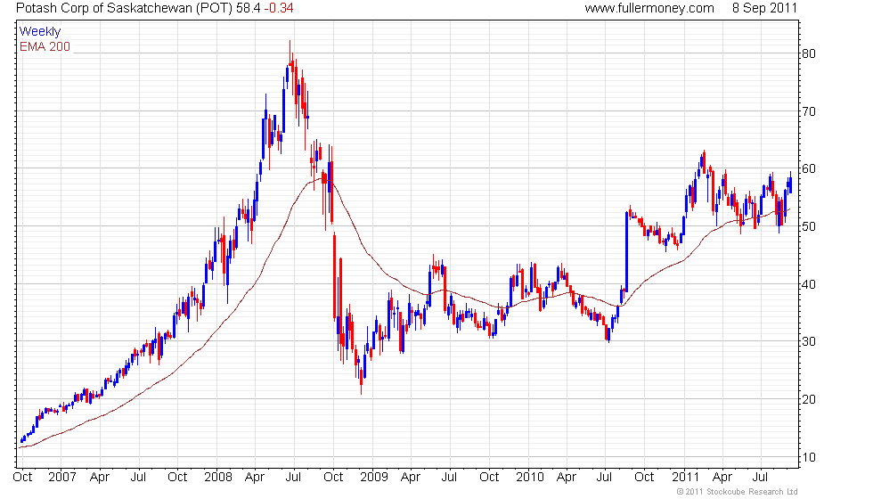This screenshot has height=499, width=873.
Task: Select the last price value '58.4'
Action: point(249,8)
